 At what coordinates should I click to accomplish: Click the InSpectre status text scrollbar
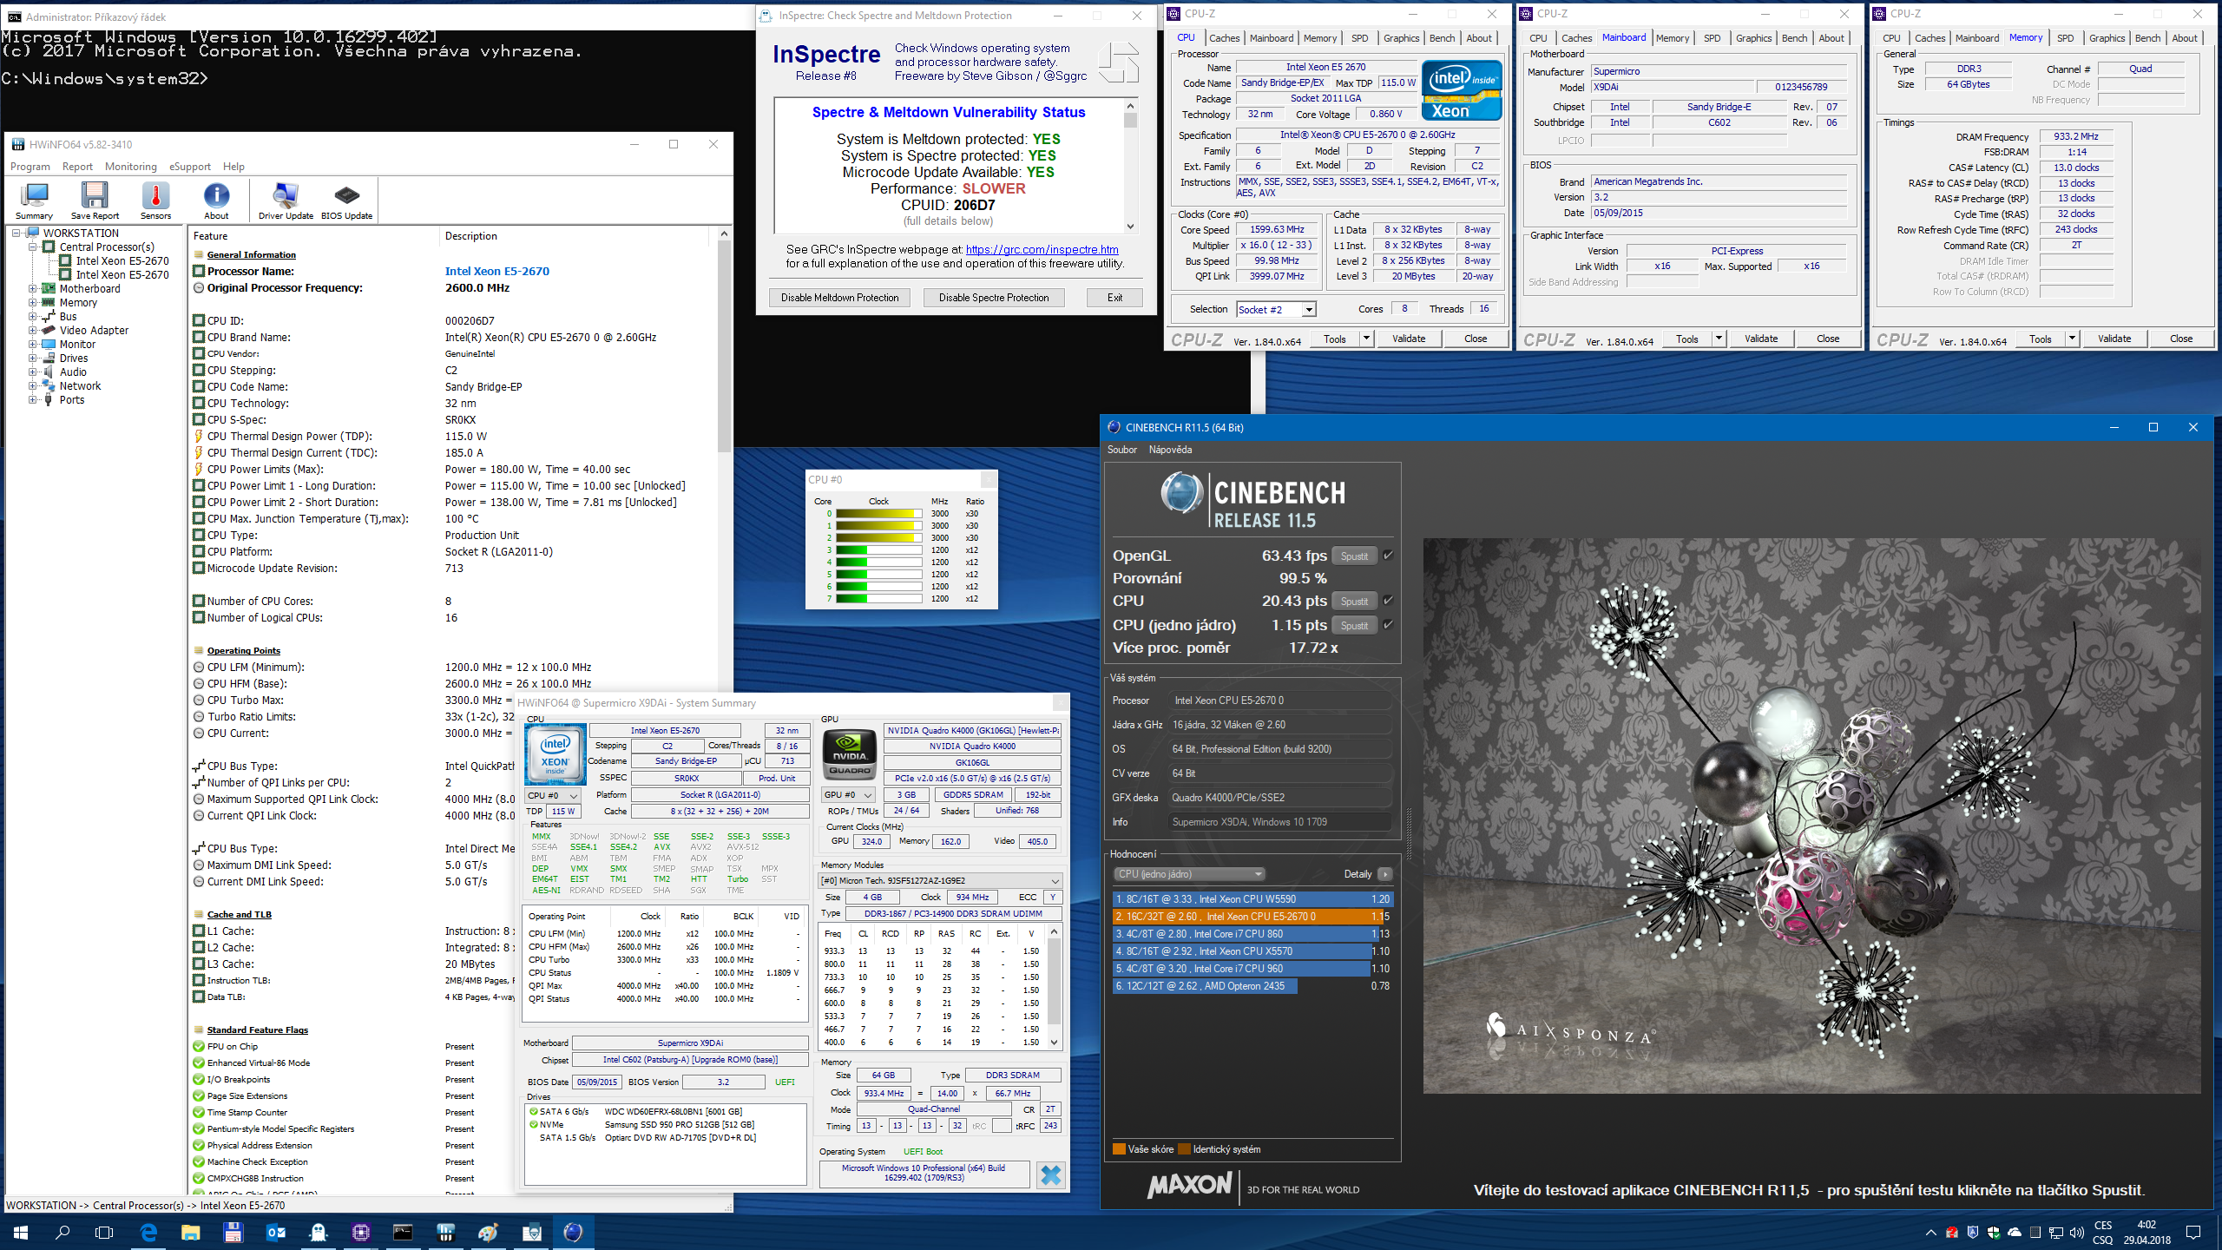coord(1130,167)
